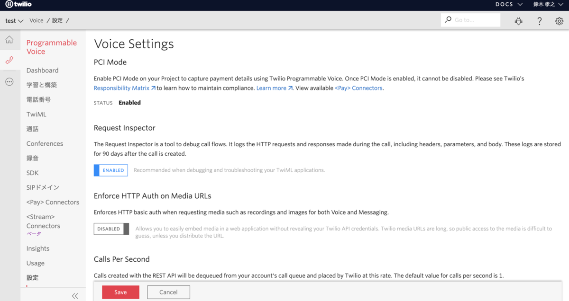
Task: Click the Voice breadcrumb
Action: 37,21
